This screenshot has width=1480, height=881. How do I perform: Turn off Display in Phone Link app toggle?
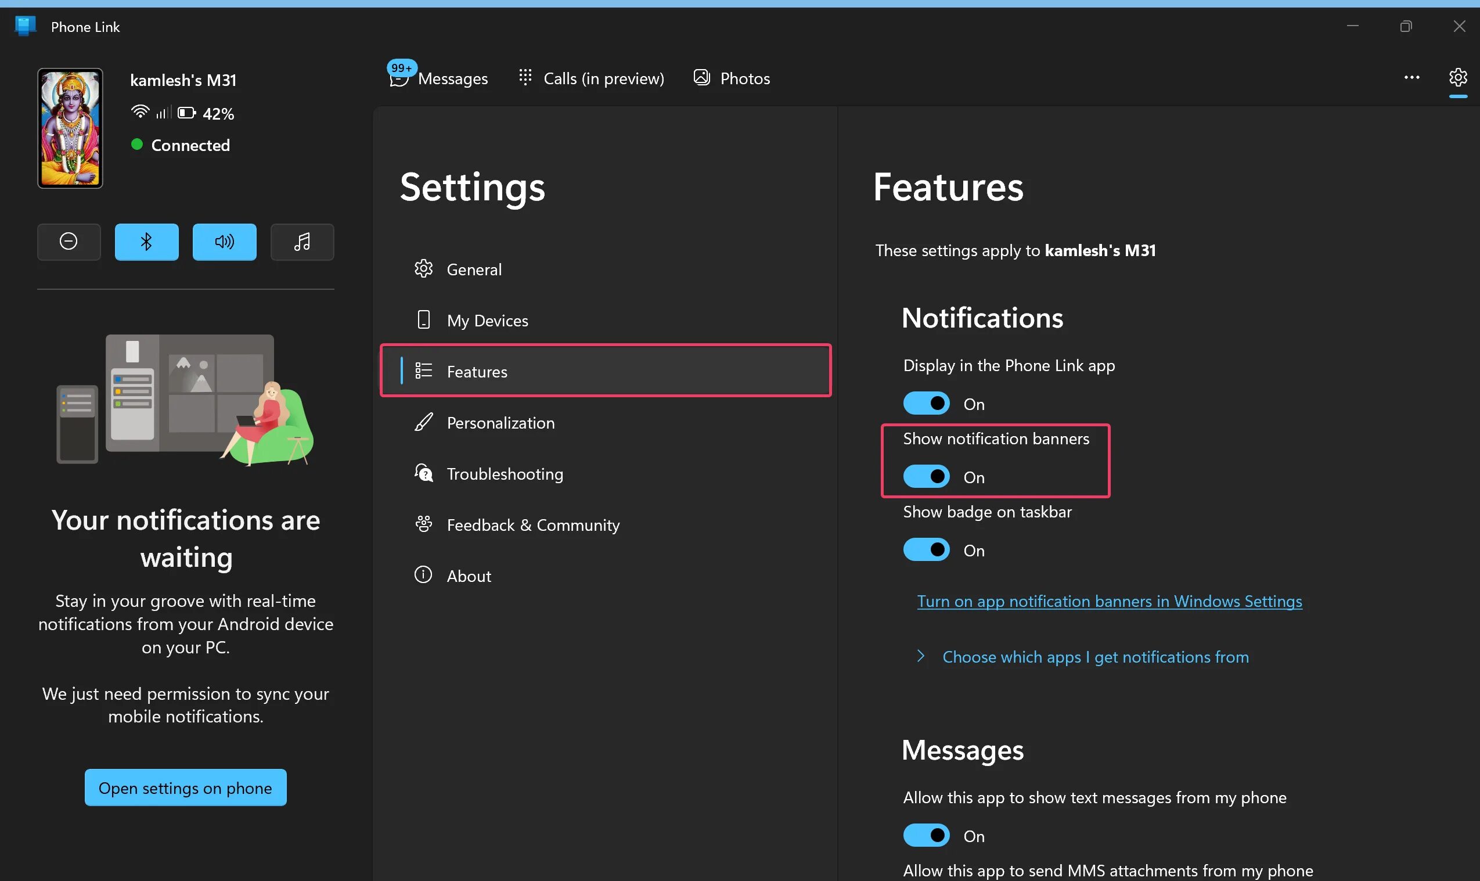(926, 404)
